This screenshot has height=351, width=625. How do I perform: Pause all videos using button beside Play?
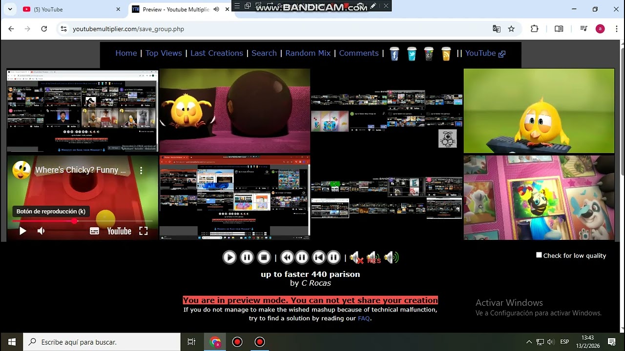[247, 257]
